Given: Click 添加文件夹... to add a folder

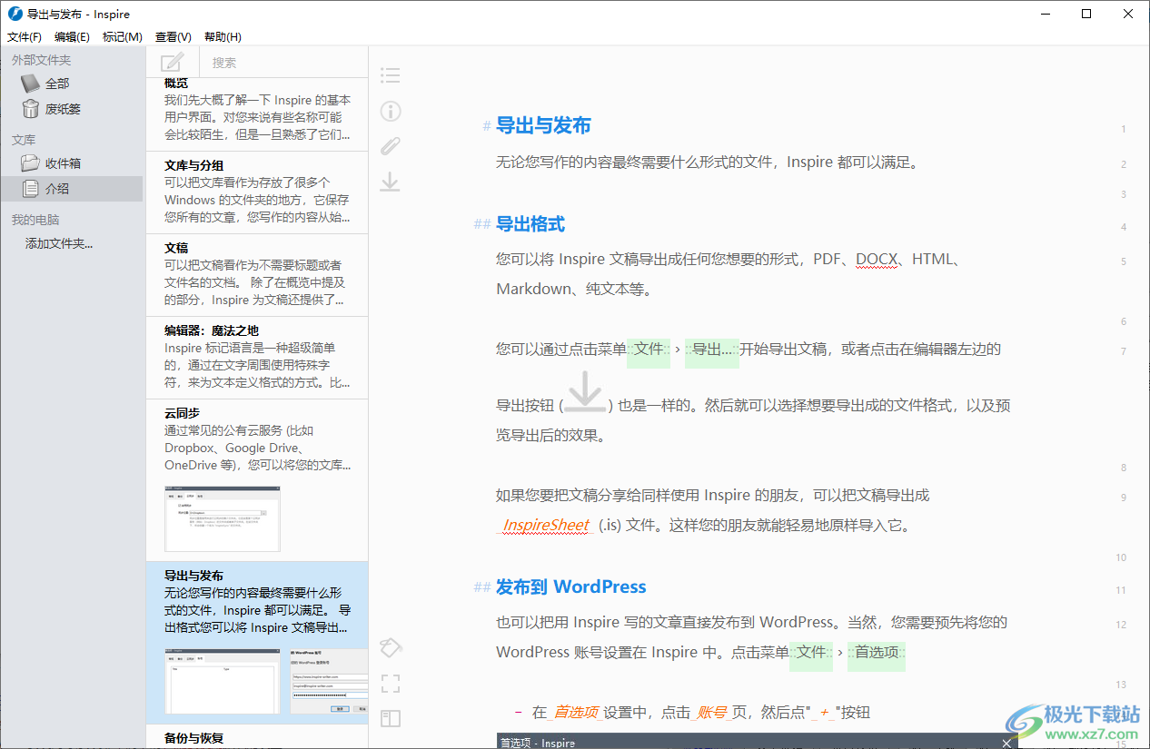Looking at the screenshot, I should (x=59, y=243).
